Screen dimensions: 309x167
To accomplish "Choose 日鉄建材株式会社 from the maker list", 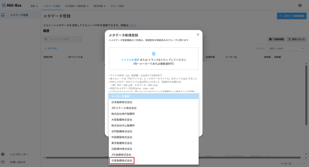I will (x=154, y=149).
